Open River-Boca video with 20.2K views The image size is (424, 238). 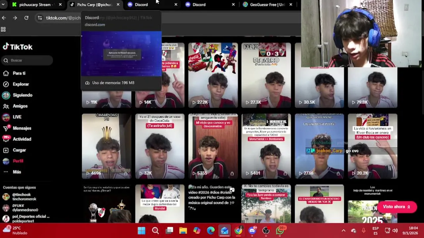click(372, 146)
